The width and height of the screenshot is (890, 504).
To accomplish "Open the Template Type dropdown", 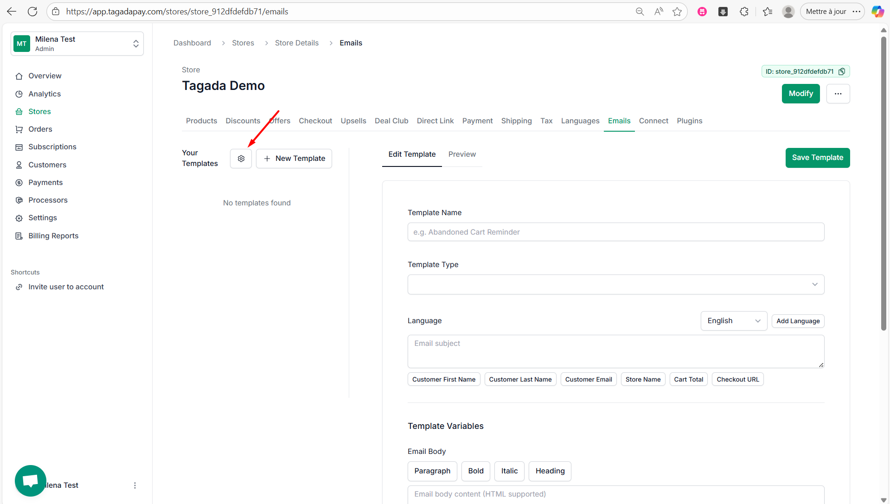I will tap(615, 284).
